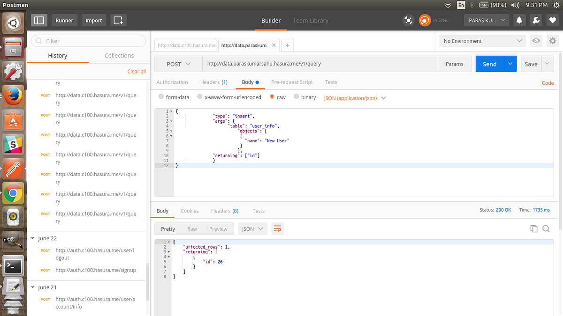Copy response body using copy icon
563x316 pixels.
(x=534, y=228)
